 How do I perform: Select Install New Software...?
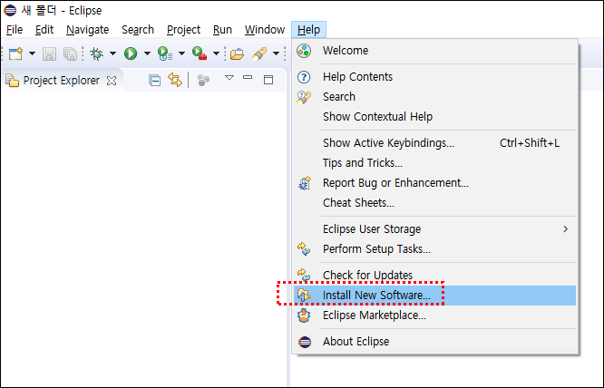point(435,296)
